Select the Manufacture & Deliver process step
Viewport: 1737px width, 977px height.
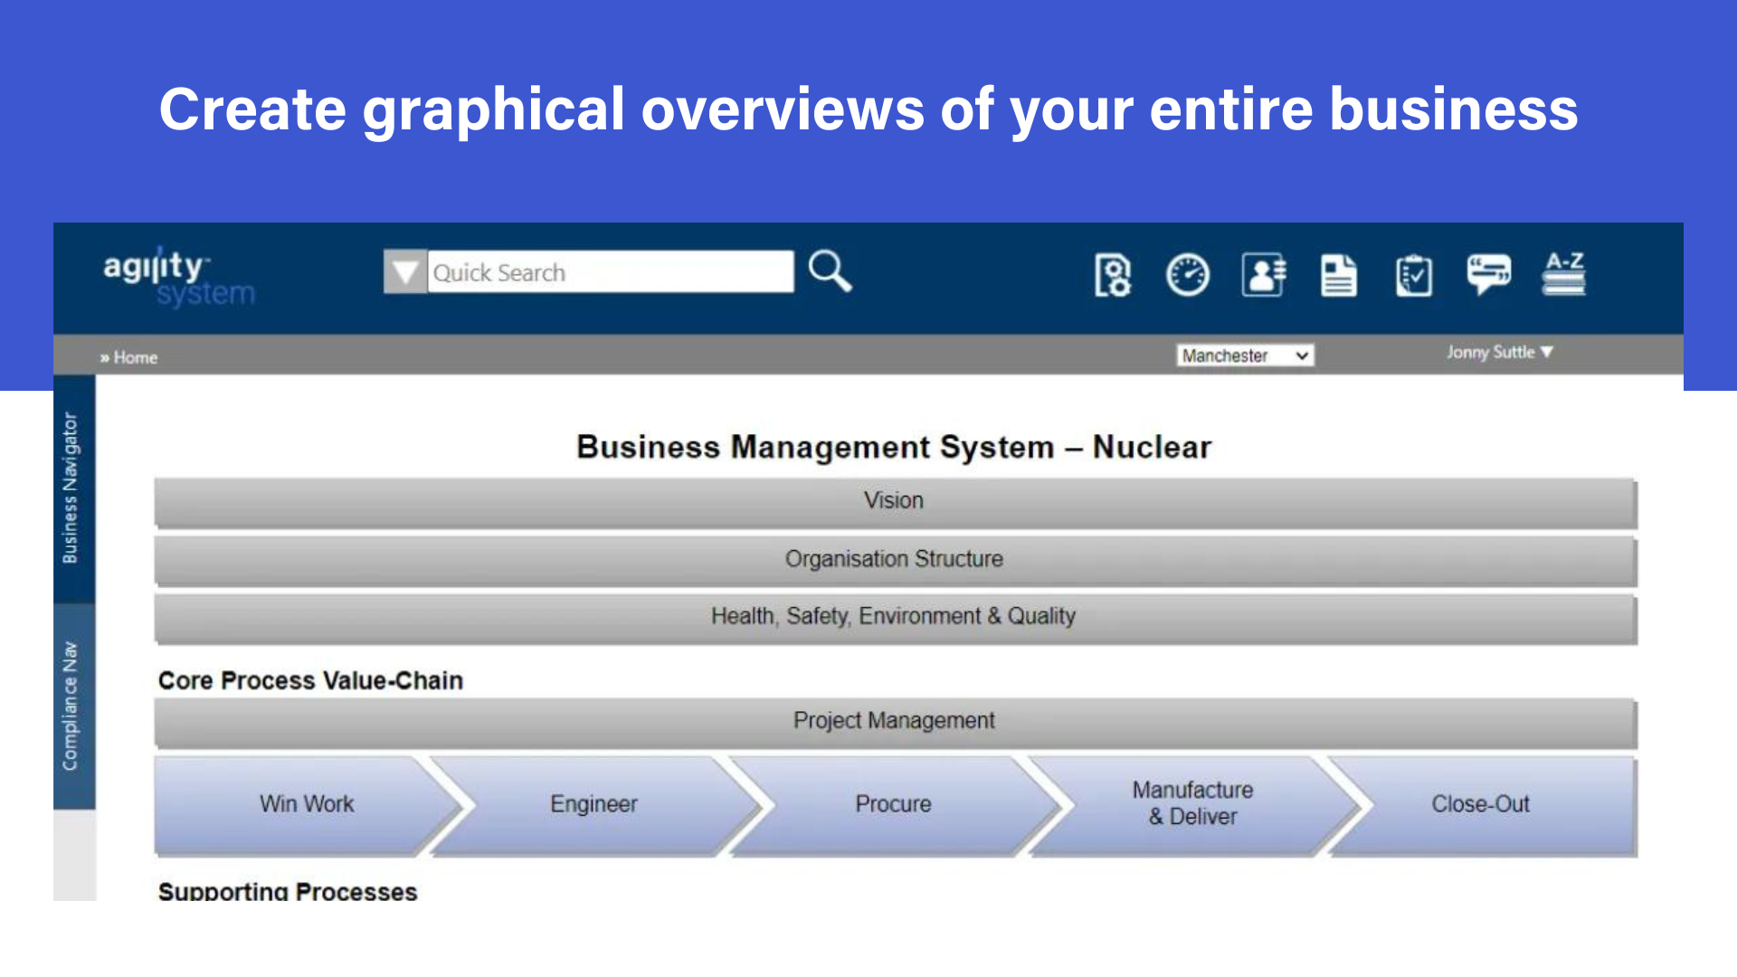click(1192, 803)
